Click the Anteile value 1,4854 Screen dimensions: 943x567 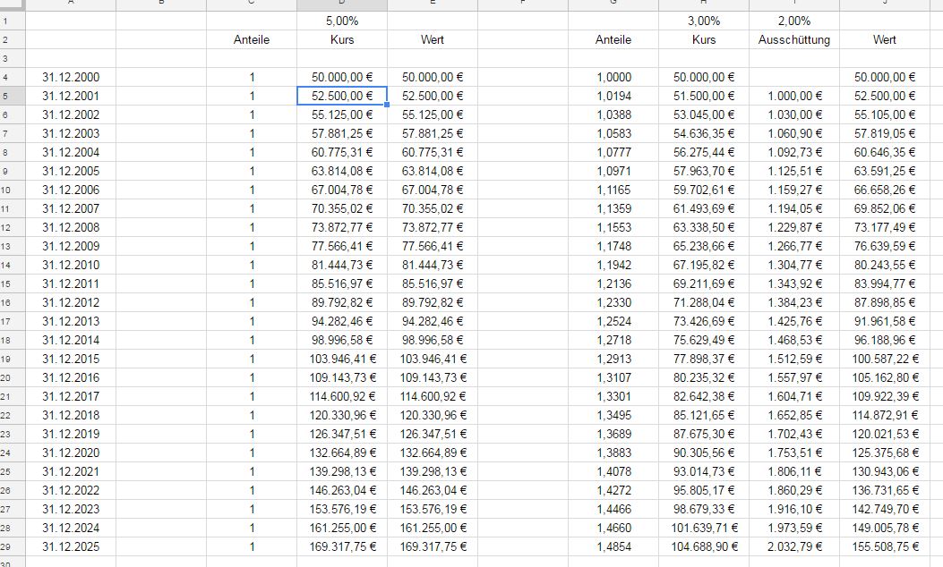click(613, 546)
